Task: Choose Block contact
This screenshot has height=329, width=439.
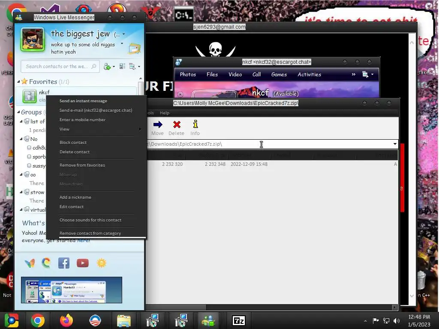Action: pos(73,142)
